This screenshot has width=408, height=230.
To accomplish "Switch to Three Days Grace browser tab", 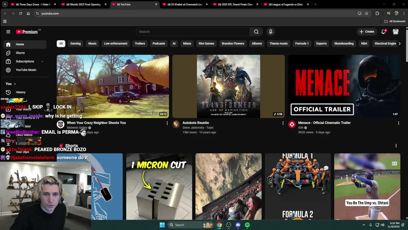I will pos(33,4).
